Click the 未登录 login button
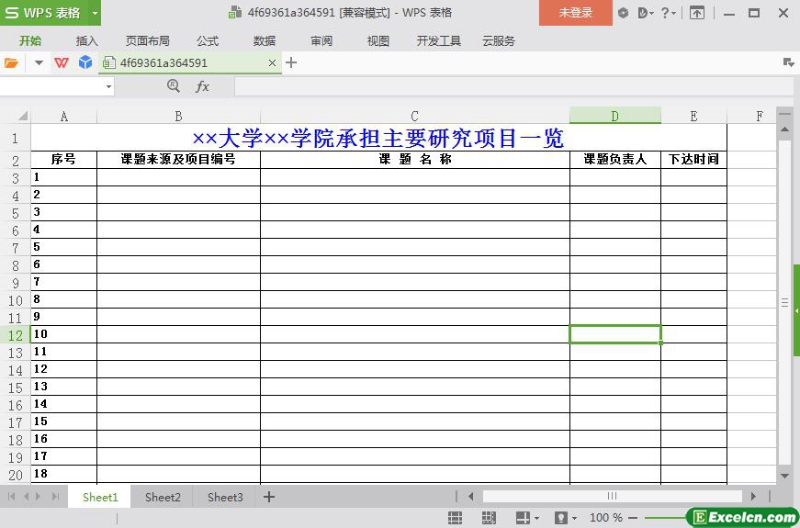This screenshot has width=800, height=528. (576, 13)
